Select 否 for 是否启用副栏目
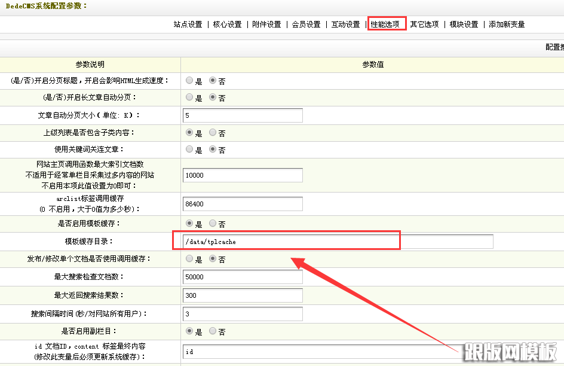 coord(213,331)
